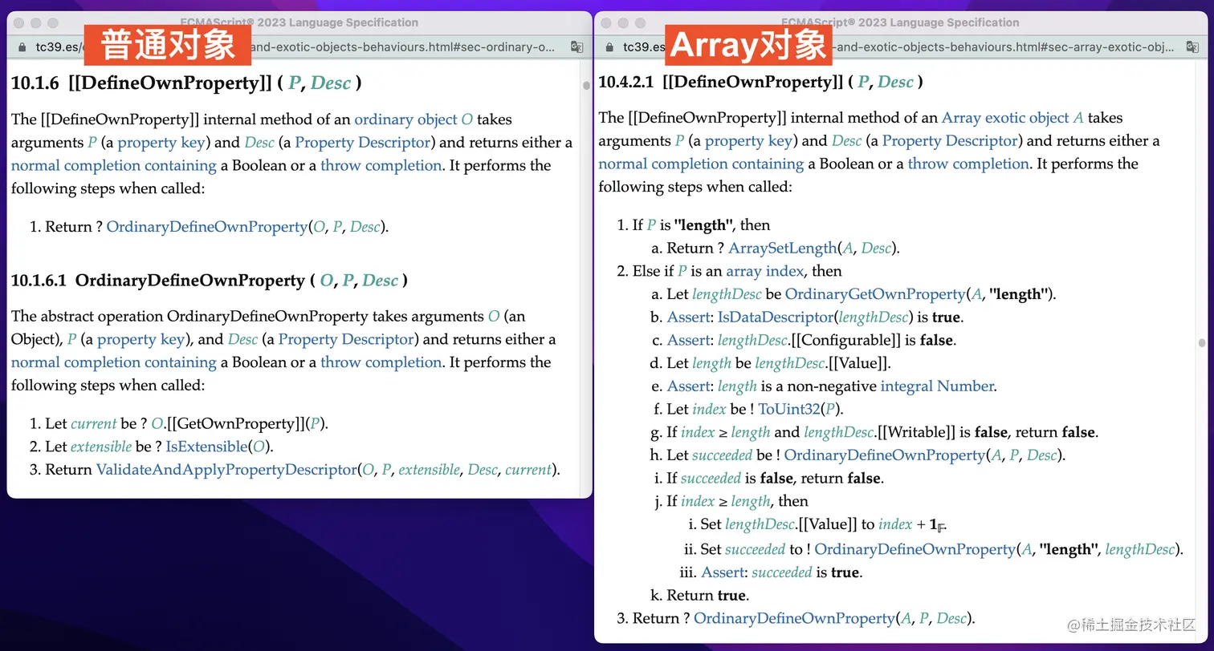Screen dimensions: 1214x651
Task: Click variable 'index' in 'Let index be' step
Action: 709,410
